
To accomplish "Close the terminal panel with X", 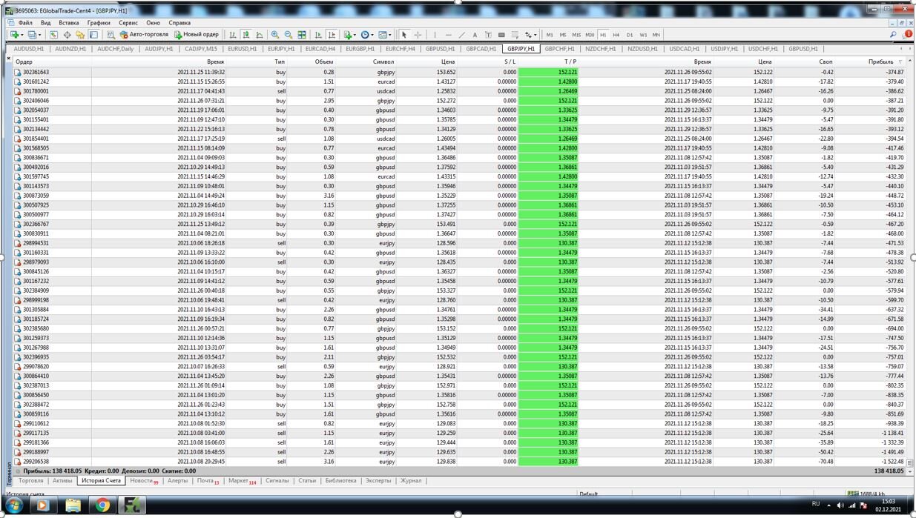I will point(9,59).
